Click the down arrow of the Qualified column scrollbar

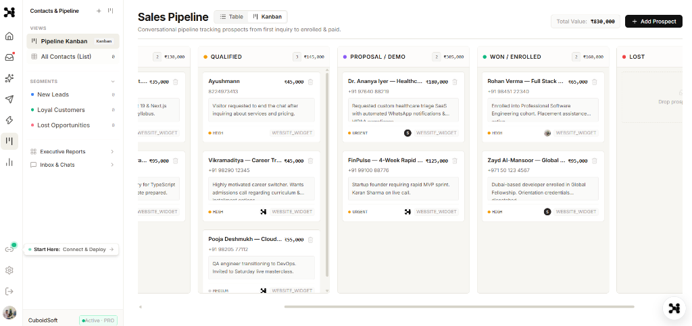pyautogui.click(x=327, y=291)
